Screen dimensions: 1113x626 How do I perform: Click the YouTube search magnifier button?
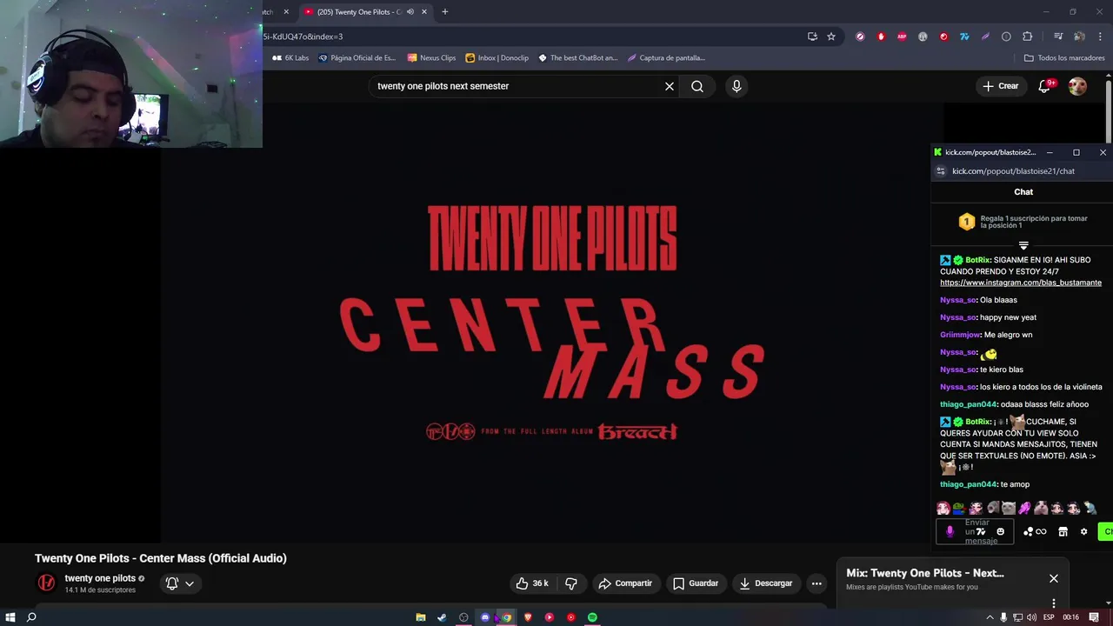point(697,86)
